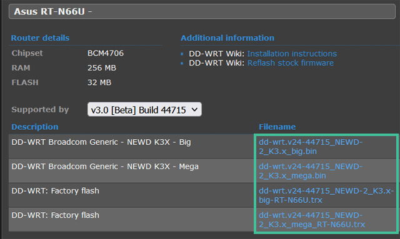Select the 256 MB RAM value
Image resolution: width=400 pixels, height=239 pixels.
(101, 68)
